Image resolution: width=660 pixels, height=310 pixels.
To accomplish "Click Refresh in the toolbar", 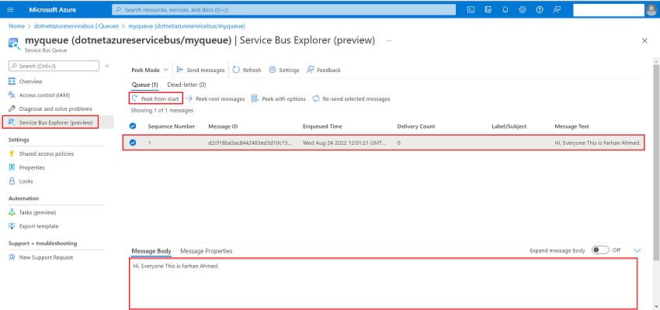I will 247,71.
